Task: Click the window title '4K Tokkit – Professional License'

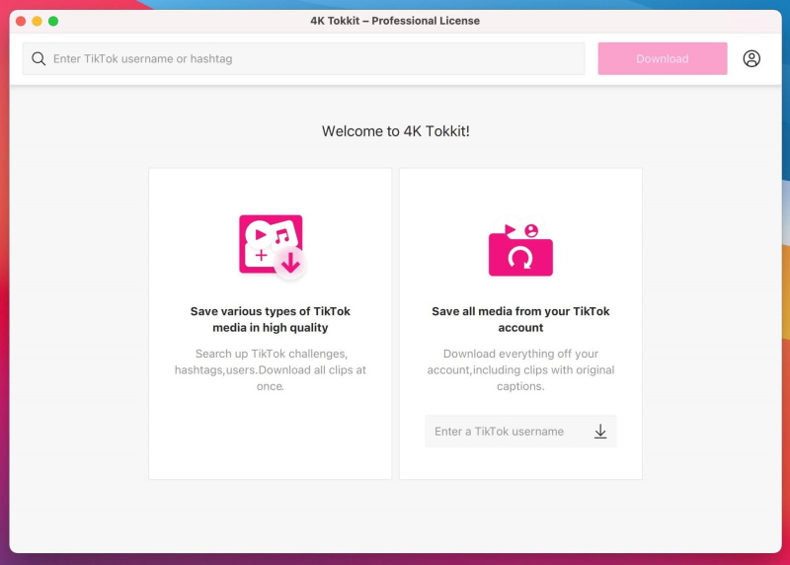Action: tap(395, 21)
